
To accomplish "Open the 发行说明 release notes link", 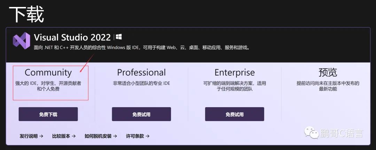I will (x=31, y=136).
